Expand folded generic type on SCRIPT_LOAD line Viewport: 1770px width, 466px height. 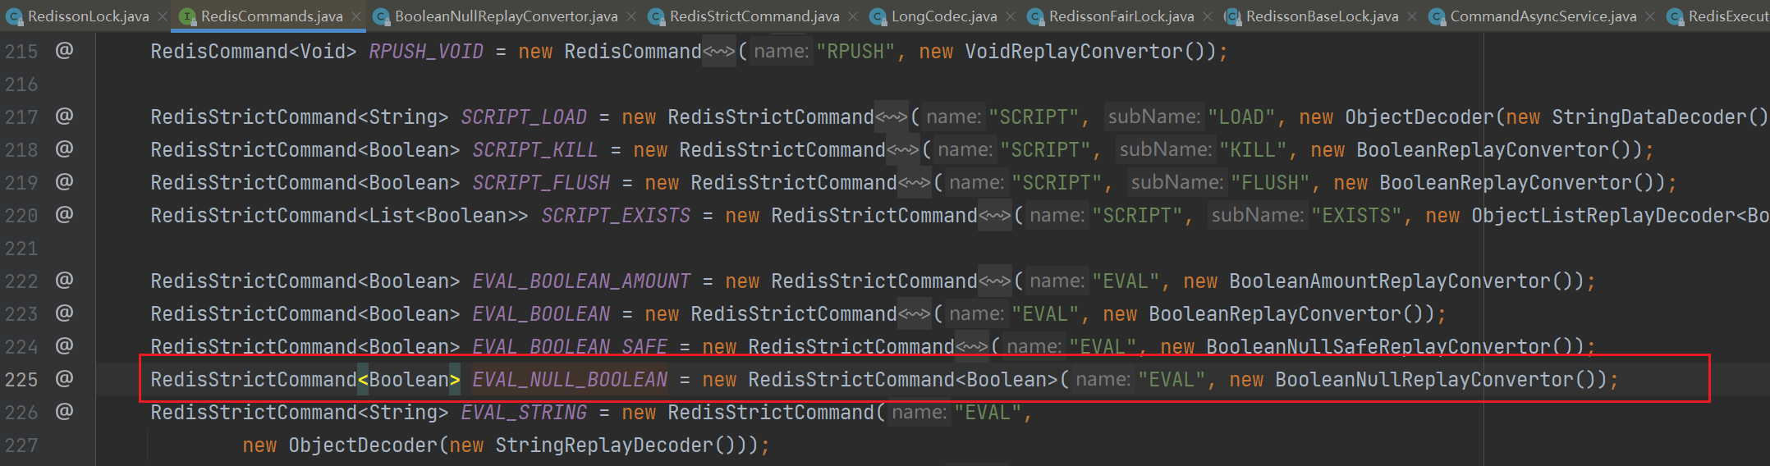(892, 117)
